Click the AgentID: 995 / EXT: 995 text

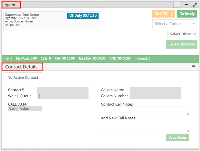pos(21,18)
